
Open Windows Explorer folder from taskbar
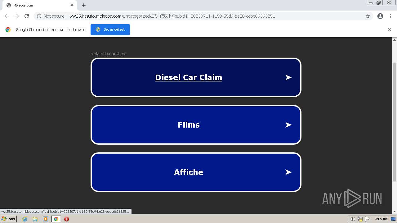tap(35, 219)
